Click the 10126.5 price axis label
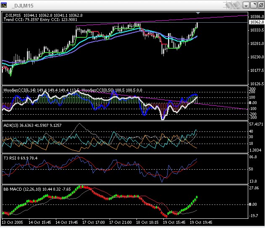 coord(257,84)
